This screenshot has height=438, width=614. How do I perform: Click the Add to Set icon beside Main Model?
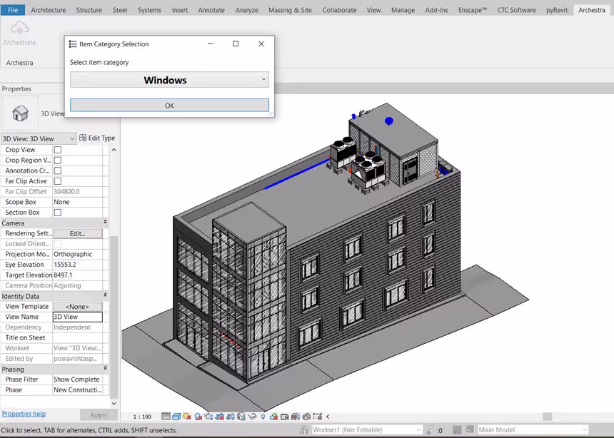pos(470,429)
